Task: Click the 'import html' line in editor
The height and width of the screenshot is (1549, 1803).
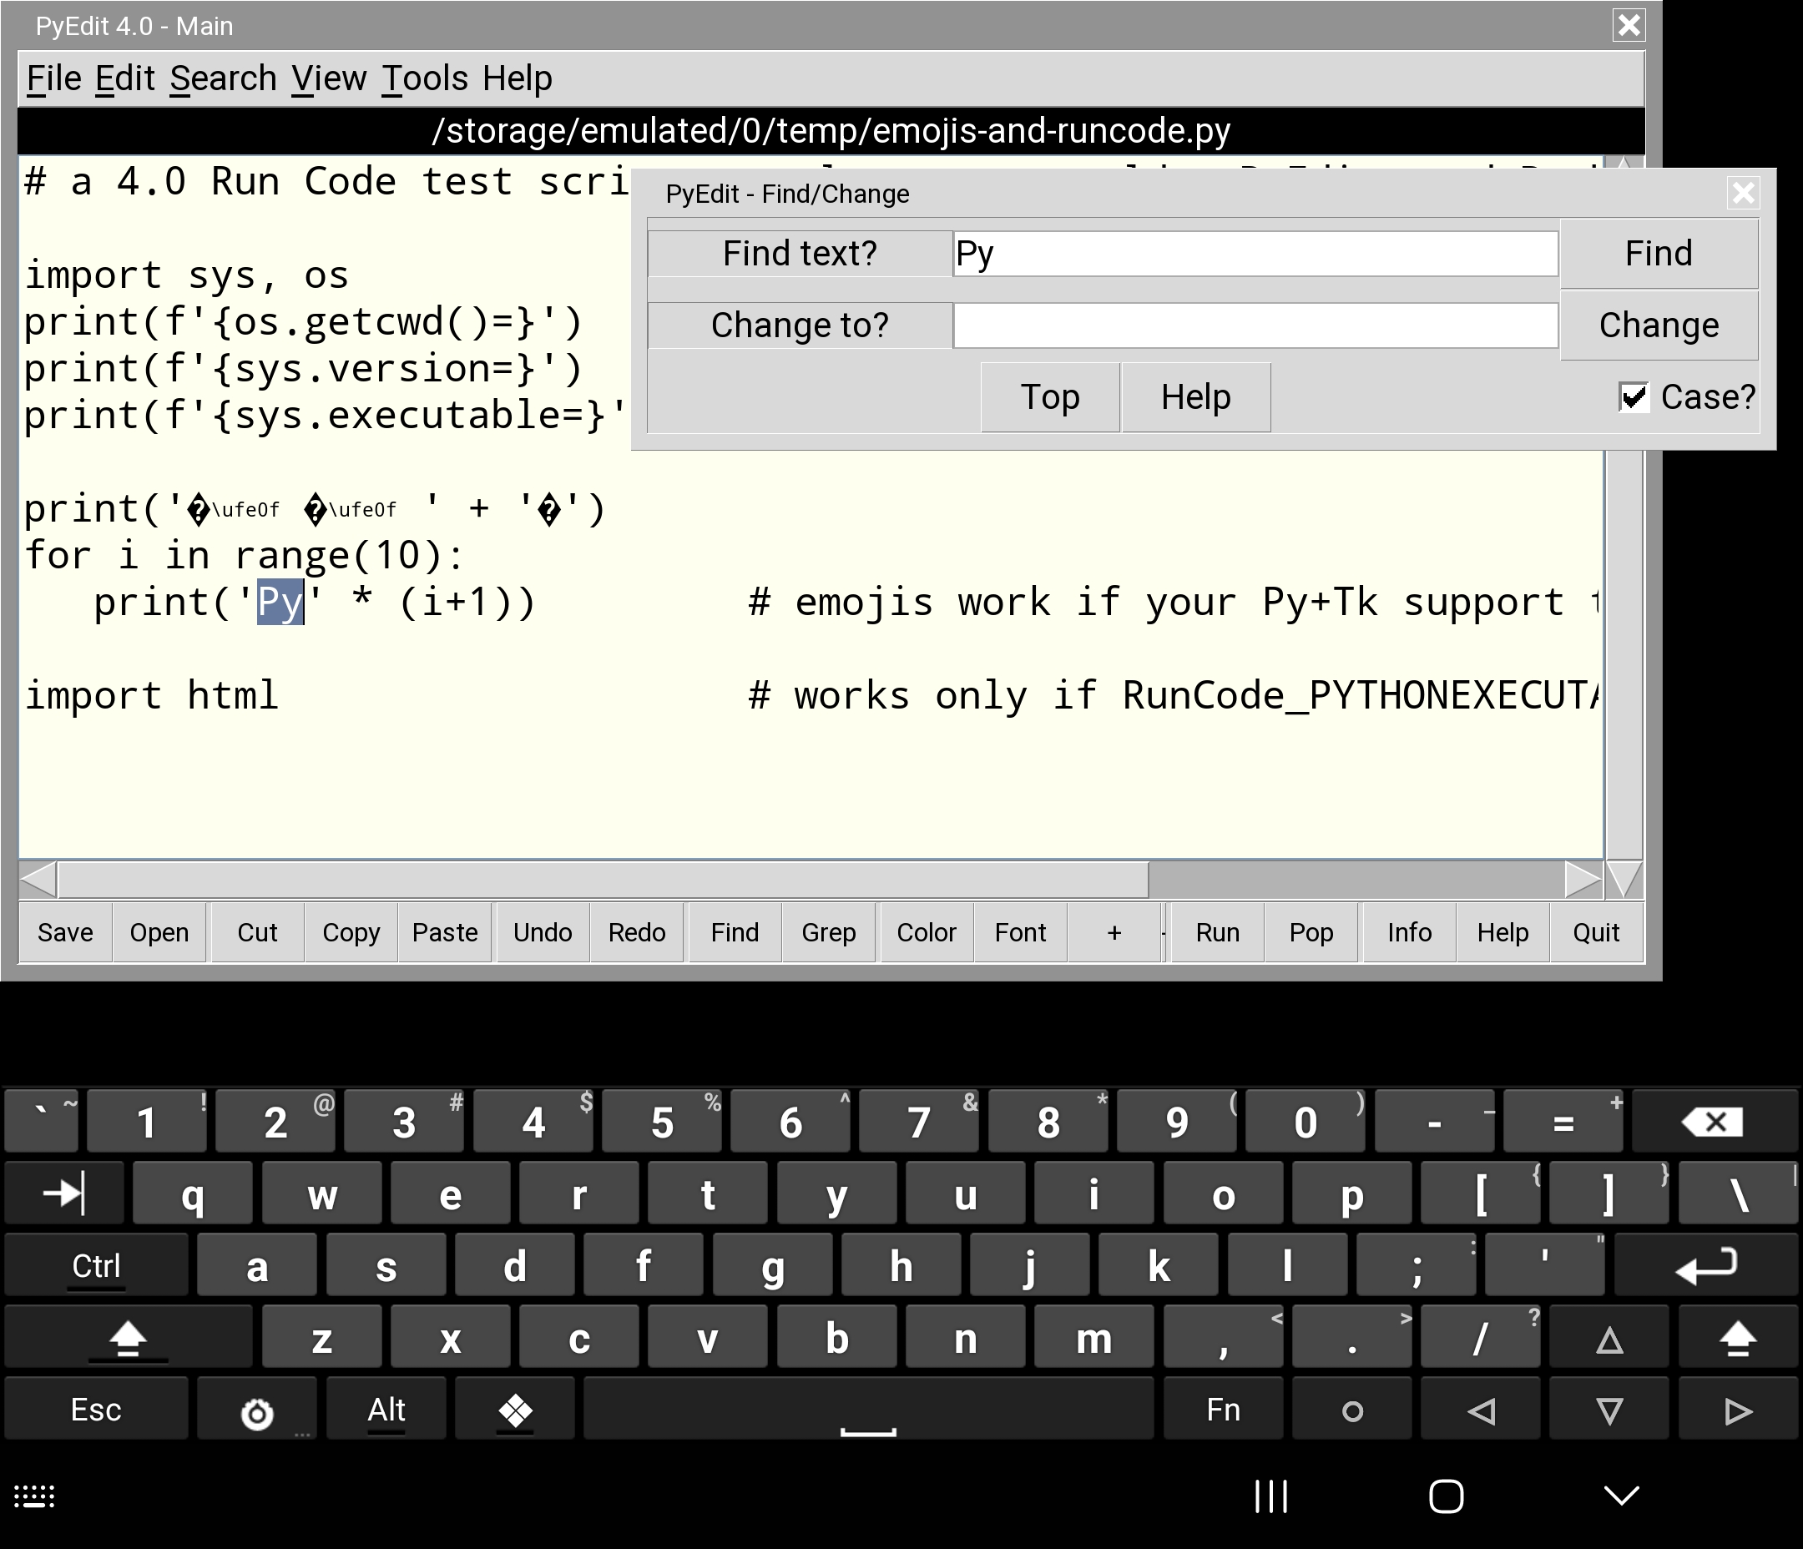Action: (151, 696)
